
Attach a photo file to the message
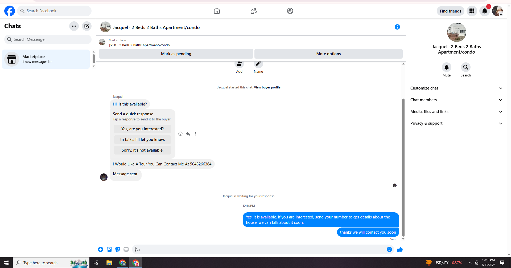pyautogui.click(x=109, y=249)
